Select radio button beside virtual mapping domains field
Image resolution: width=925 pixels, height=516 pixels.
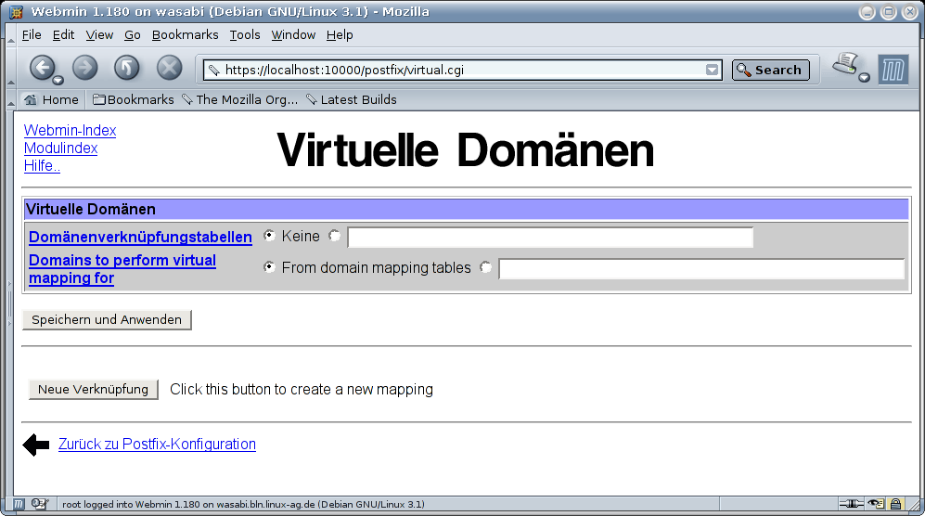pos(485,267)
